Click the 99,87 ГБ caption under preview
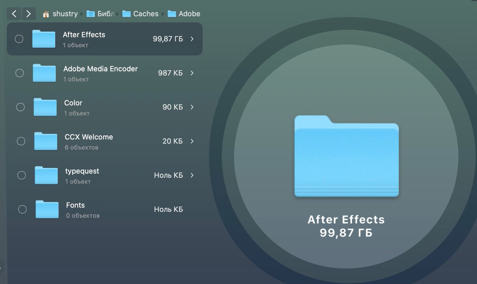477x284 pixels. 346,233
